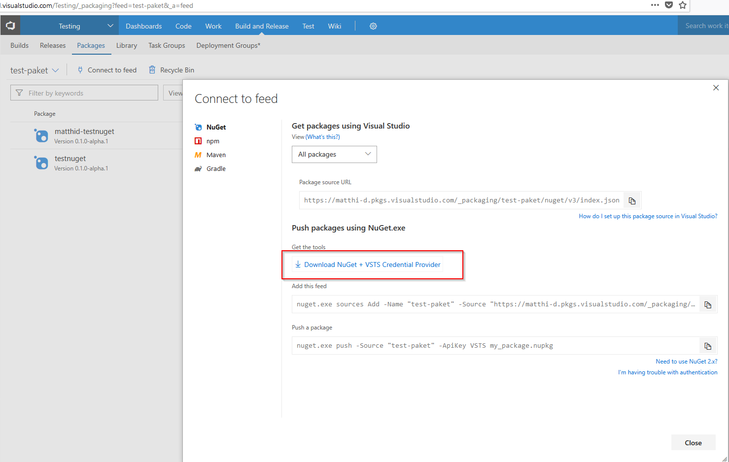
Task: Open browser page actions ellipsis
Action: [655, 5]
